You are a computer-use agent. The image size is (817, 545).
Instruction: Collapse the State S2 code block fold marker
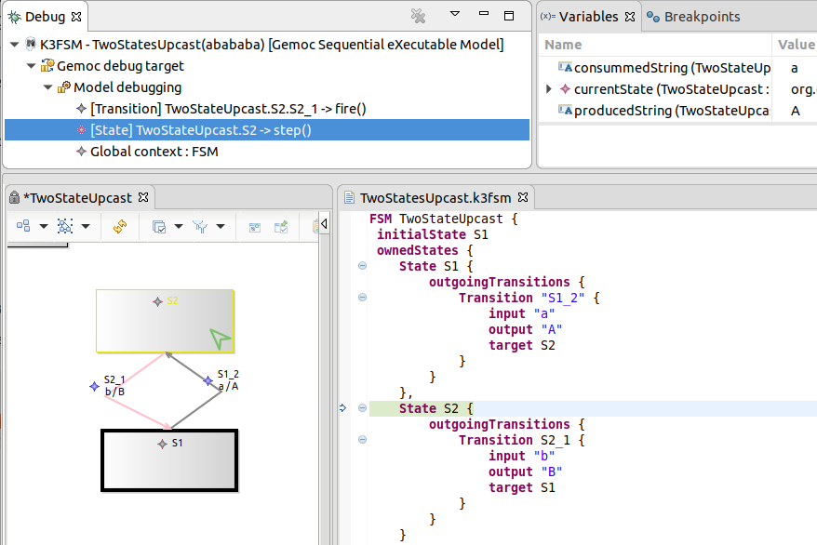click(x=361, y=407)
